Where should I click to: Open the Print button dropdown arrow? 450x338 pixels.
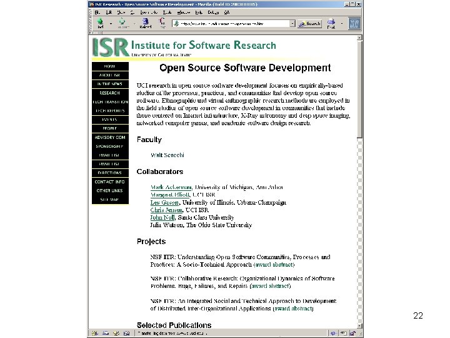[341, 23]
